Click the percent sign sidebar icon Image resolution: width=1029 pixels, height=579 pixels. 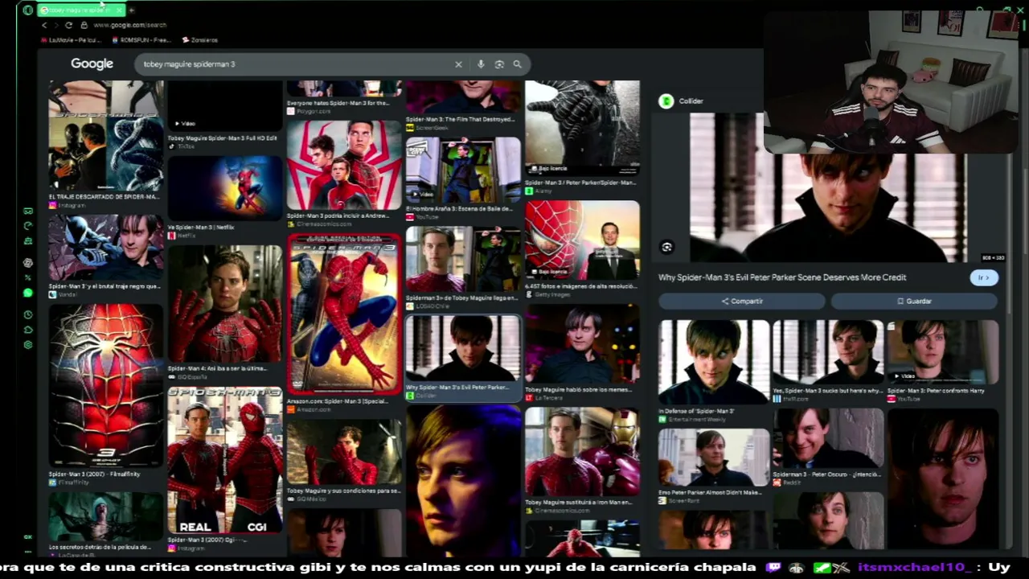pos(28,277)
